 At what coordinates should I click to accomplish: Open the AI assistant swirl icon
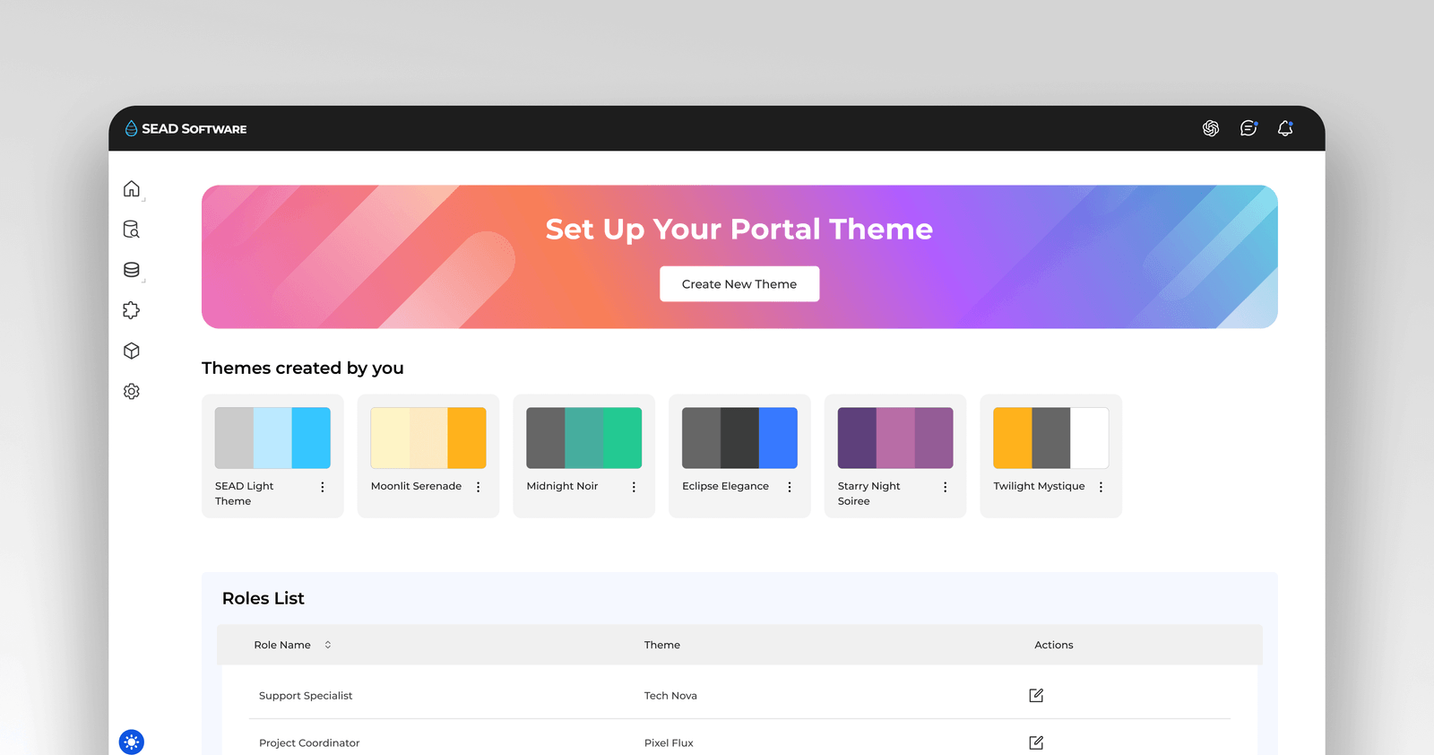coord(1211,128)
